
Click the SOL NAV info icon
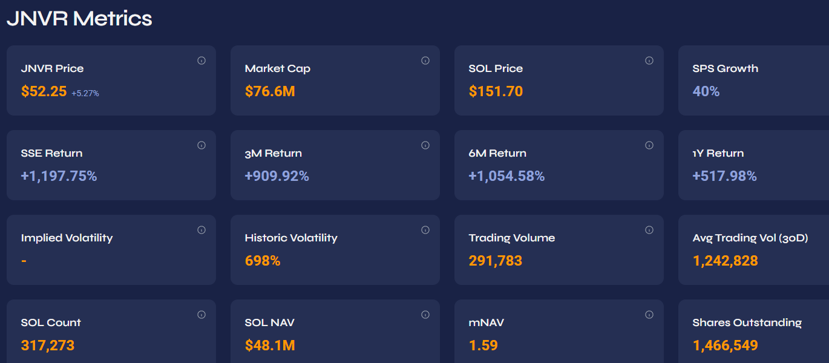click(425, 315)
